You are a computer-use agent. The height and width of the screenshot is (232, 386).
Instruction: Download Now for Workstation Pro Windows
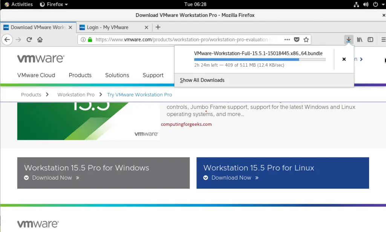[x=52, y=178]
